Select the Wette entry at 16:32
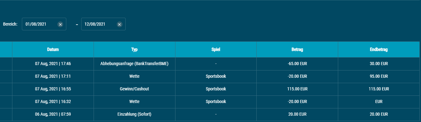 coord(135,102)
